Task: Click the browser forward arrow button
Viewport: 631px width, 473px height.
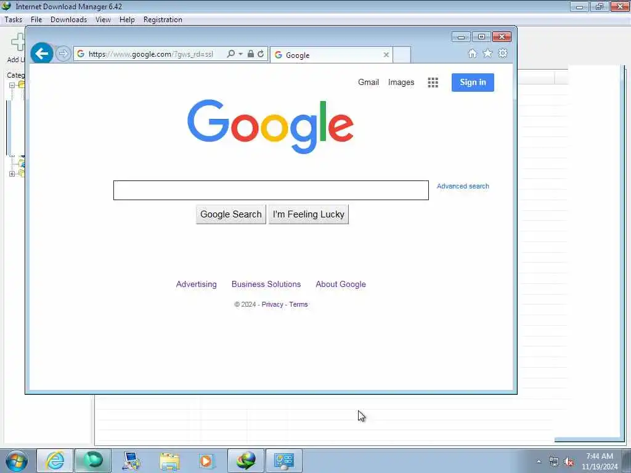Action: click(x=63, y=54)
